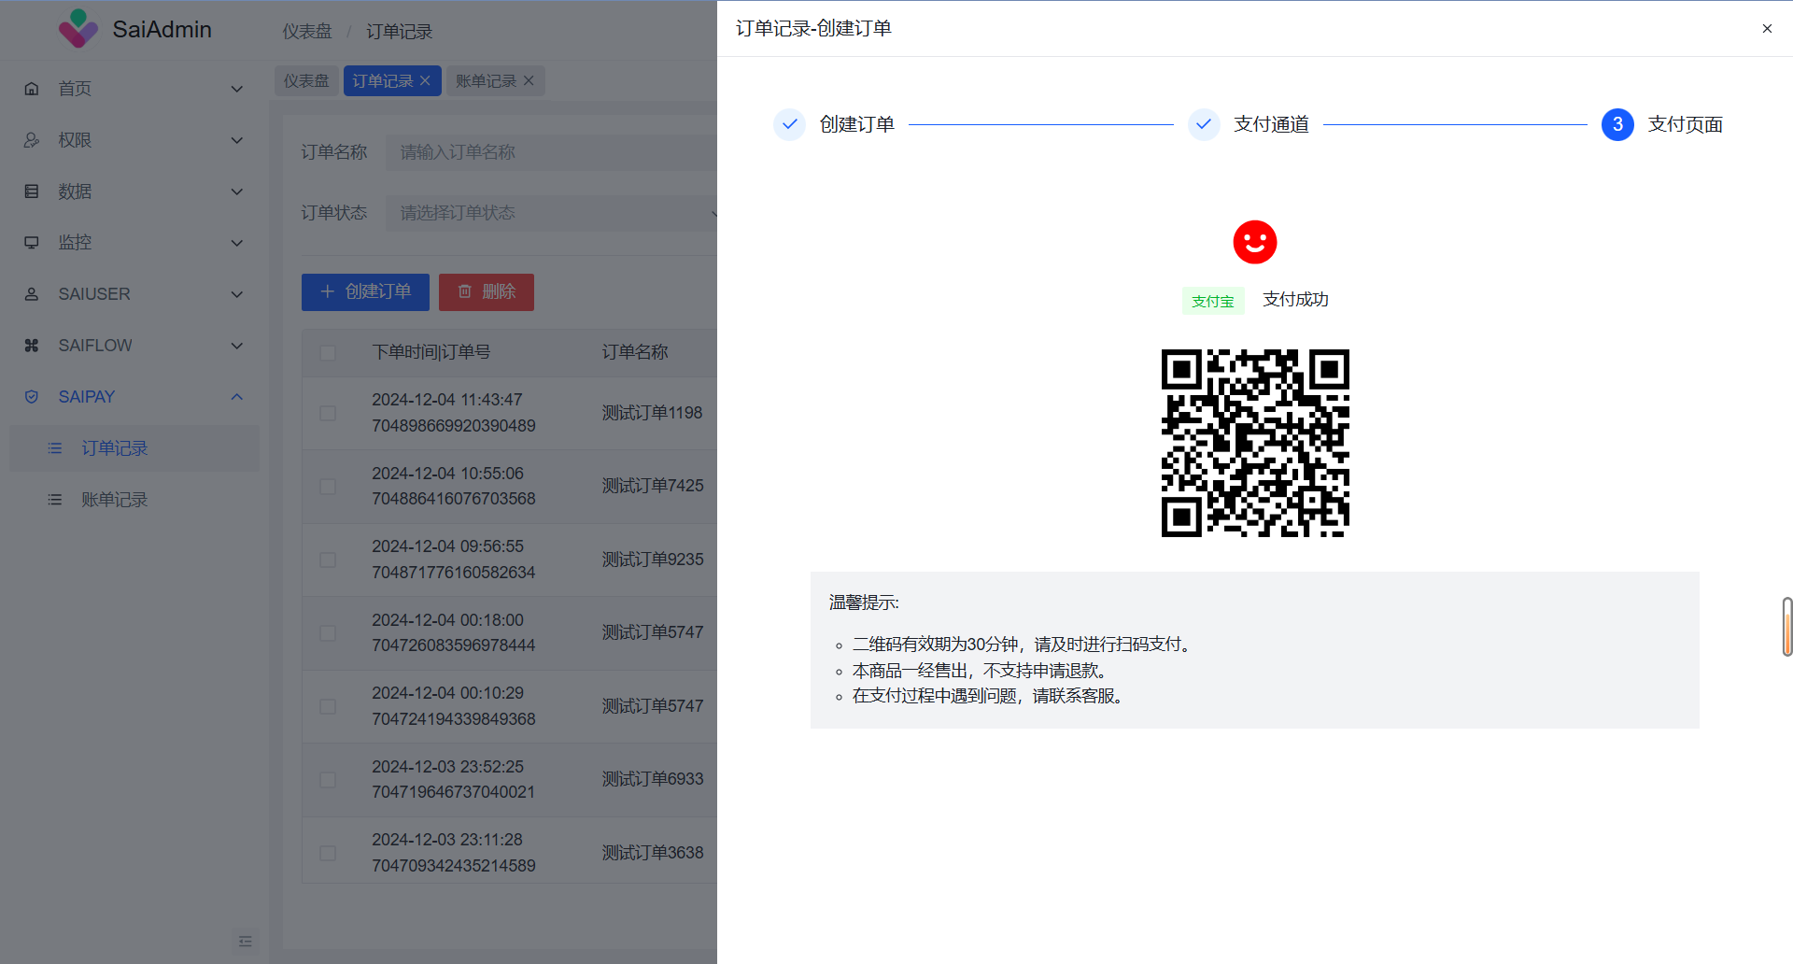1793x964 pixels.
Task: Click the red smiley payment status icon
Action: [1254, 243]
